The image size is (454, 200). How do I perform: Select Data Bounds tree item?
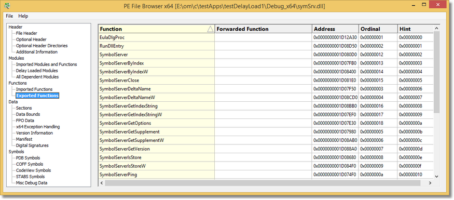pos(28,114)
